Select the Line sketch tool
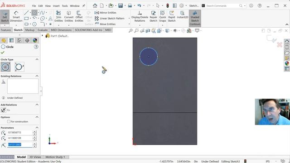 (26, 13)
